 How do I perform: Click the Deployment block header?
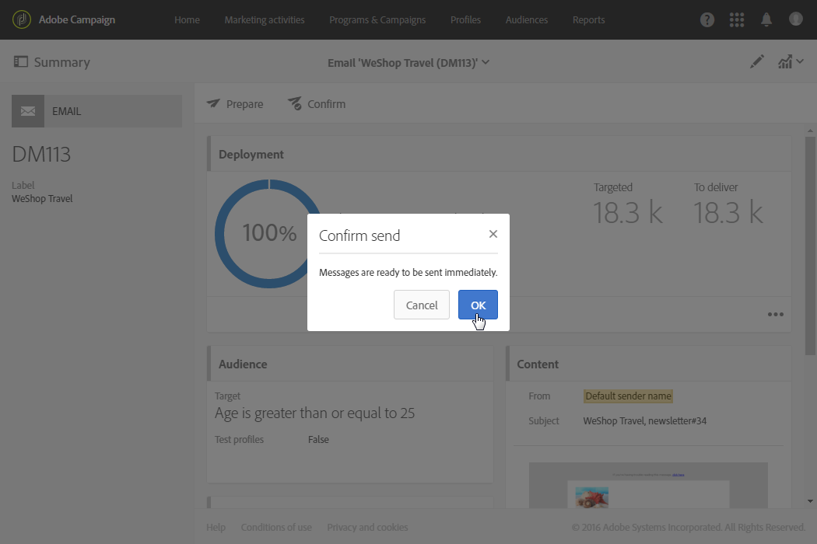point(500,154)
